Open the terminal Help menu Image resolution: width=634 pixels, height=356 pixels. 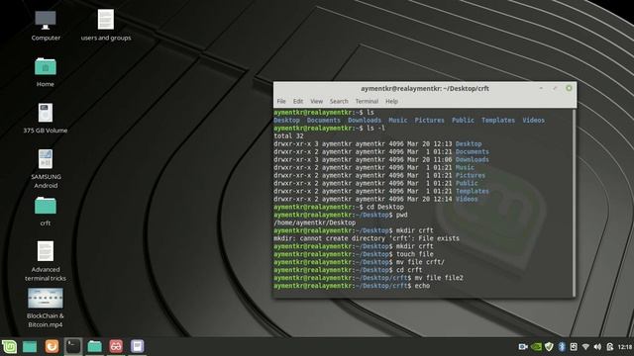(391, 101)
